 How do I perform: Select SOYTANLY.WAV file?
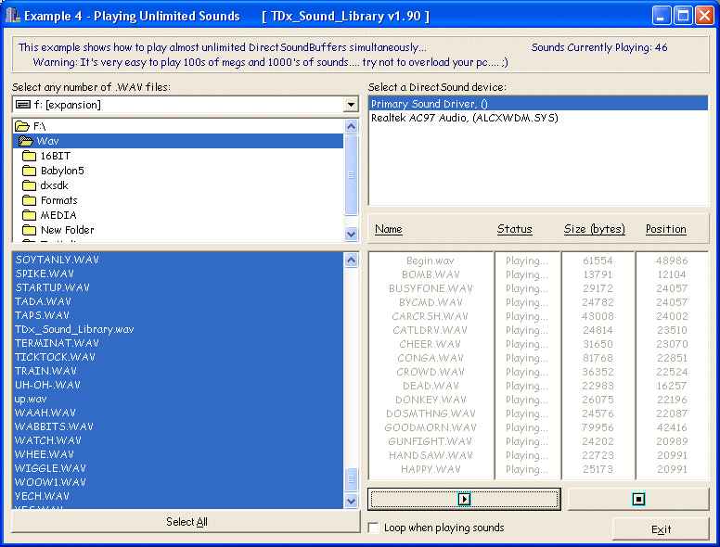click(178, 260)
